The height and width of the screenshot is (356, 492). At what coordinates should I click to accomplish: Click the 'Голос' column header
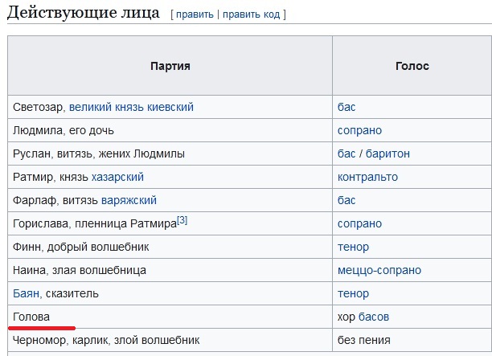coord(412,66)
